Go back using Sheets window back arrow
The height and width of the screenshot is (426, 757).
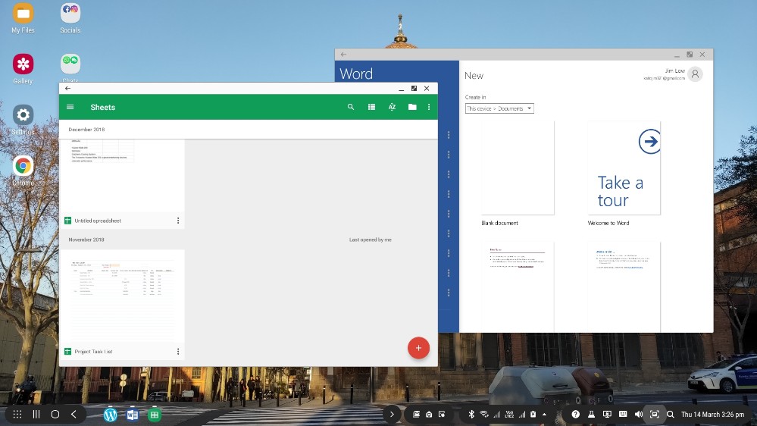67,89
